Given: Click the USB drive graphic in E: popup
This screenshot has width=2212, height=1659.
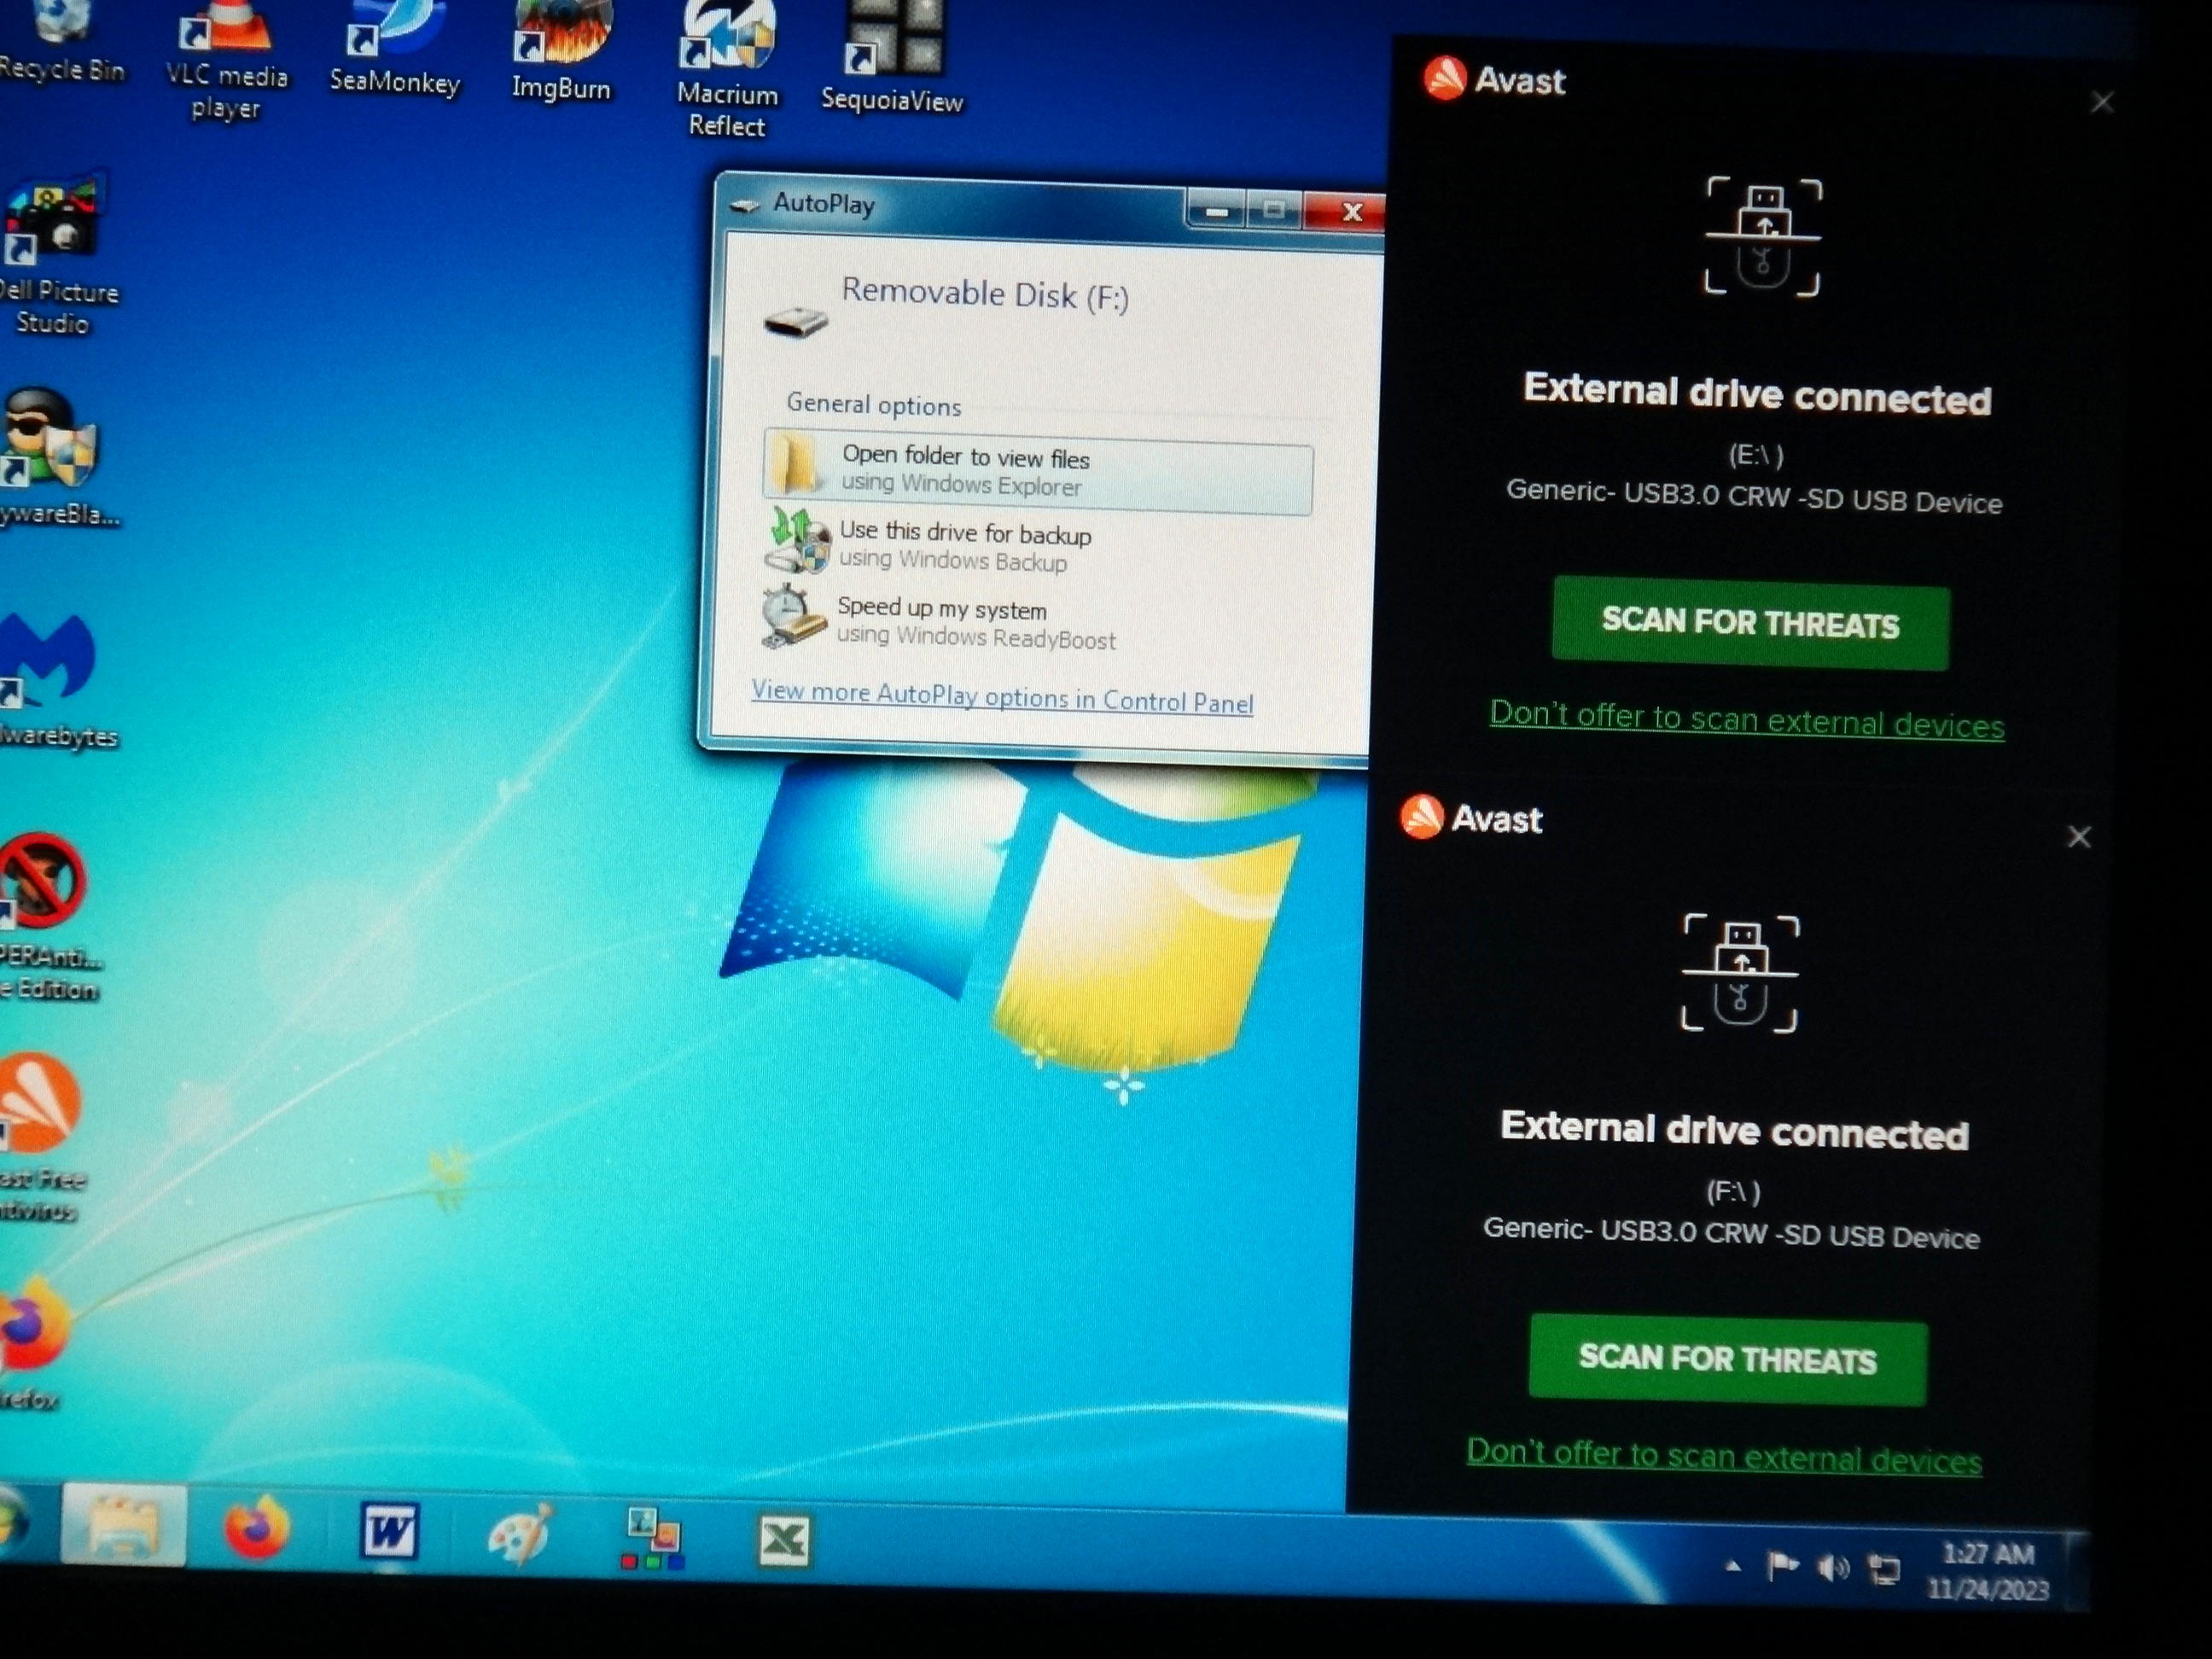Looking at the screenshot, I should [1763, 237].
